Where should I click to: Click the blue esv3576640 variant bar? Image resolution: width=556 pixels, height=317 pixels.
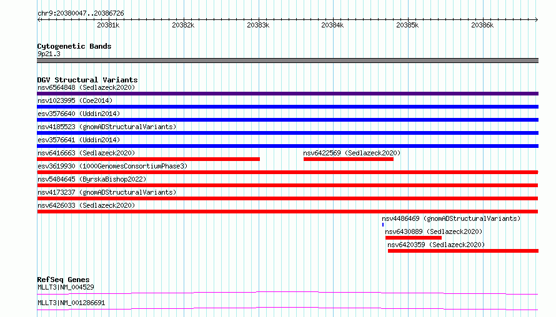tap(287, 120)
